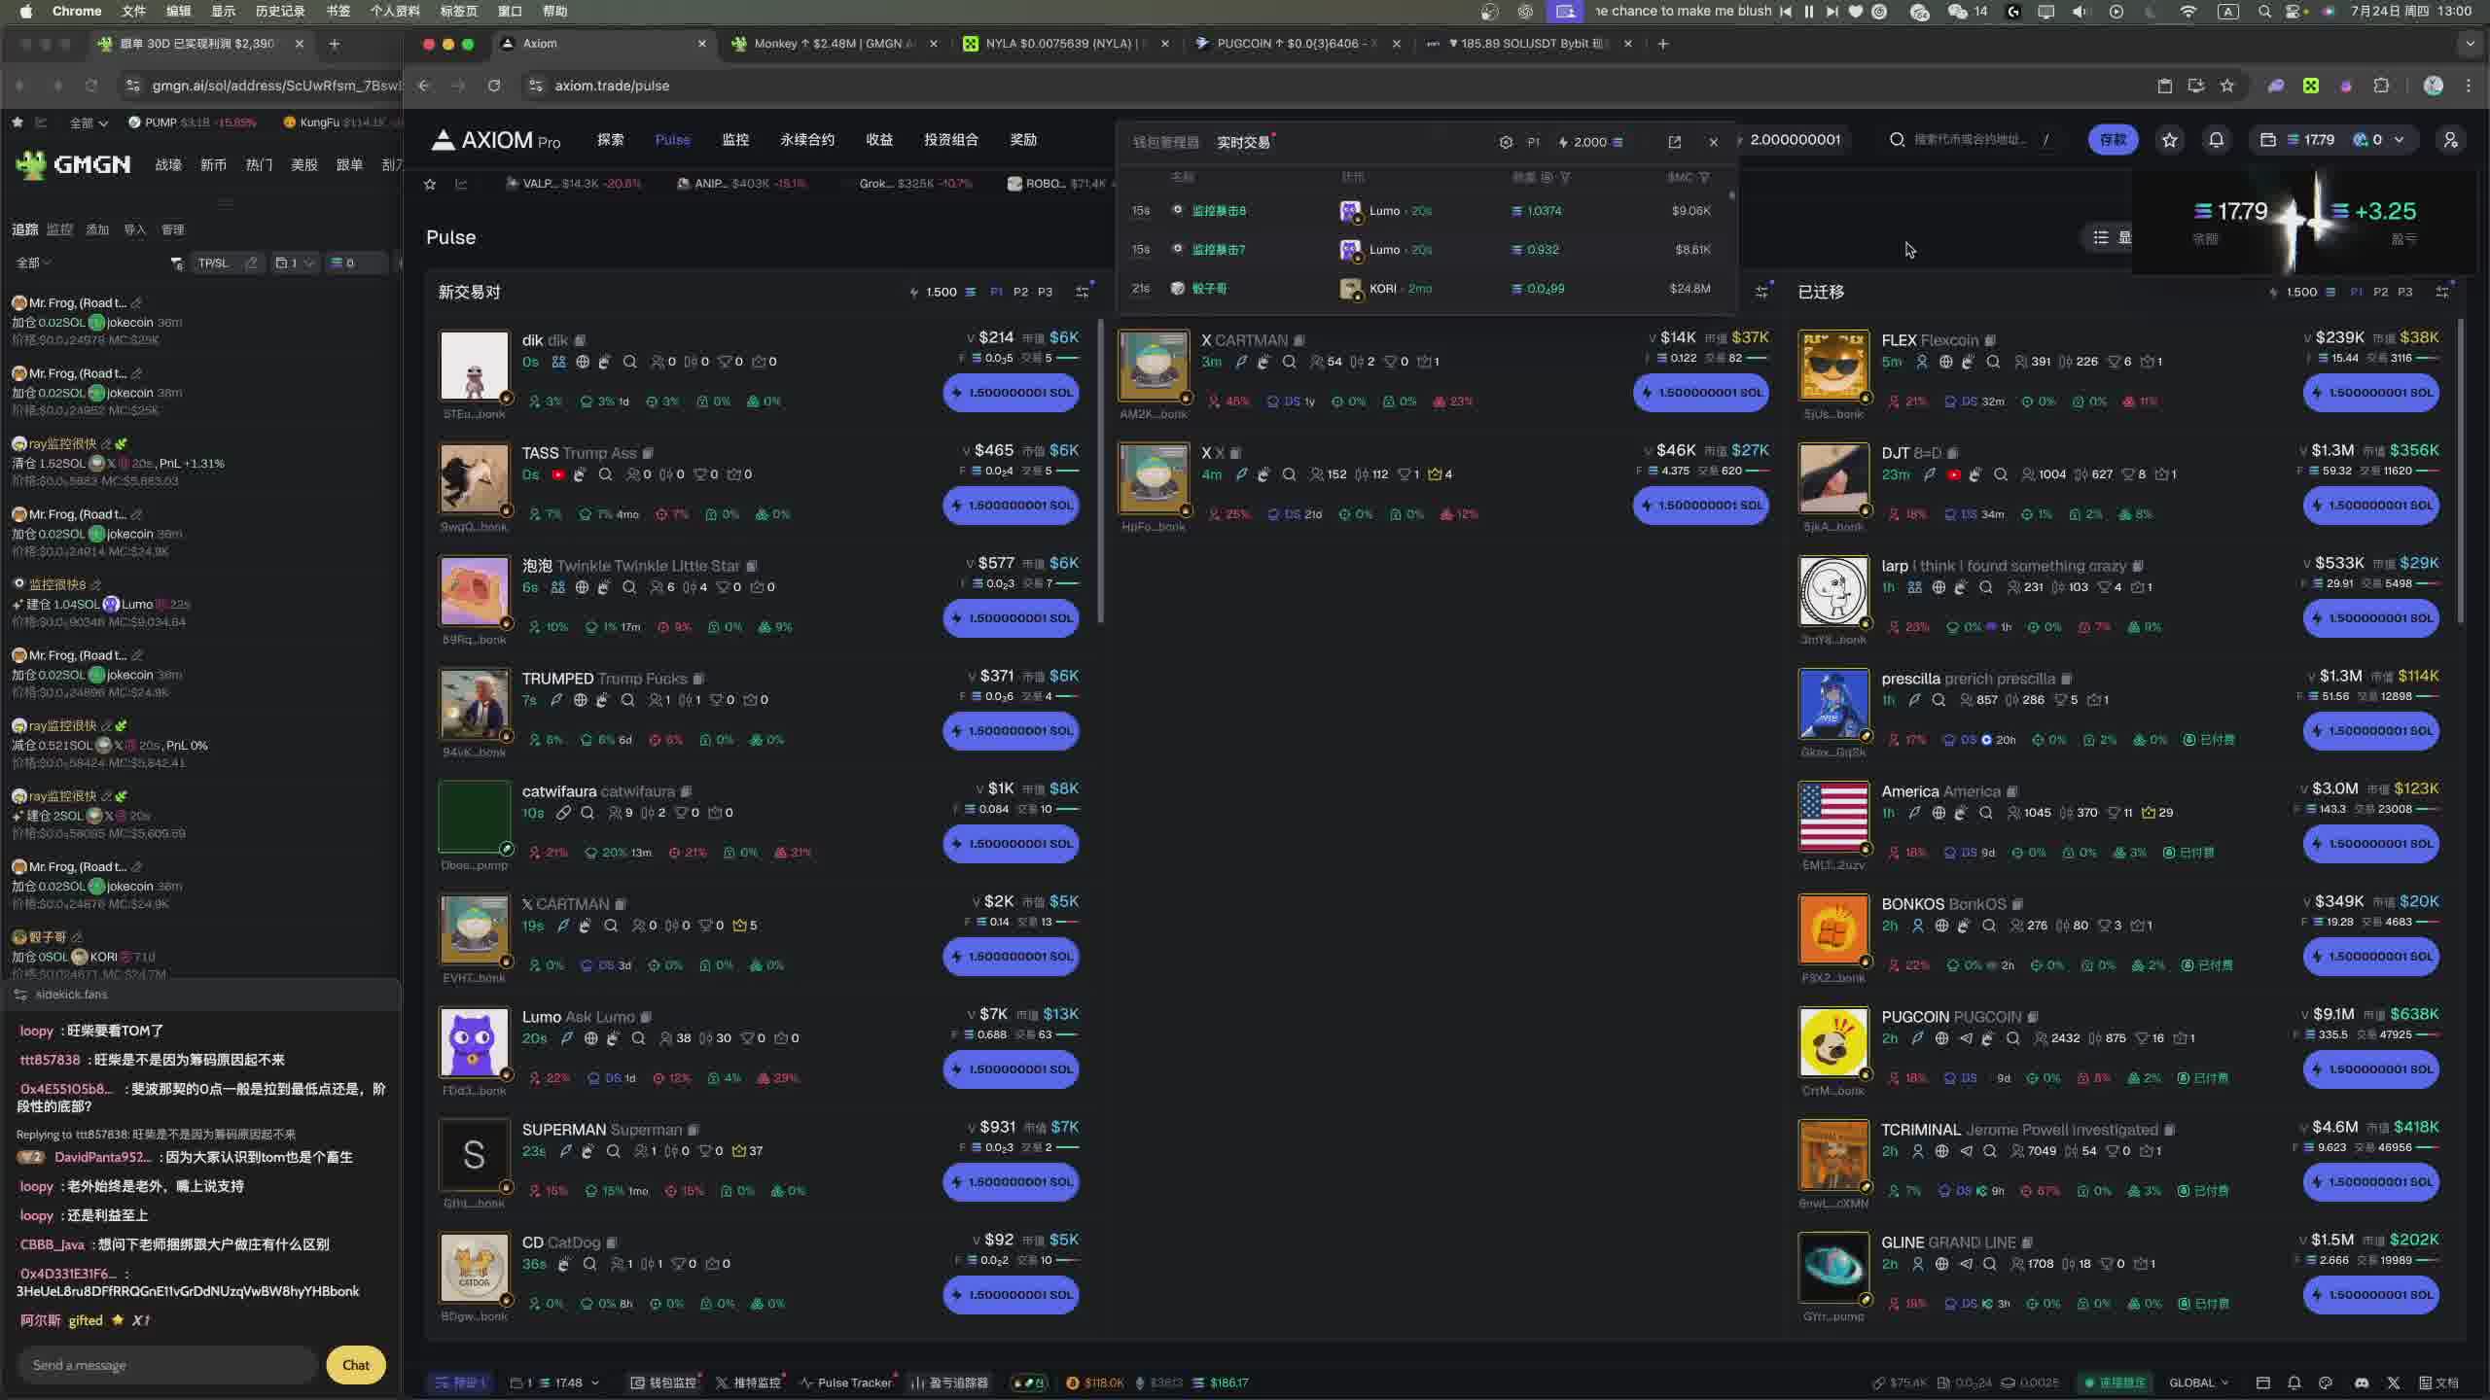The image size is (2490, 1400).
Task: Open the Axiom user profile icon
Action: [2450, 140]
